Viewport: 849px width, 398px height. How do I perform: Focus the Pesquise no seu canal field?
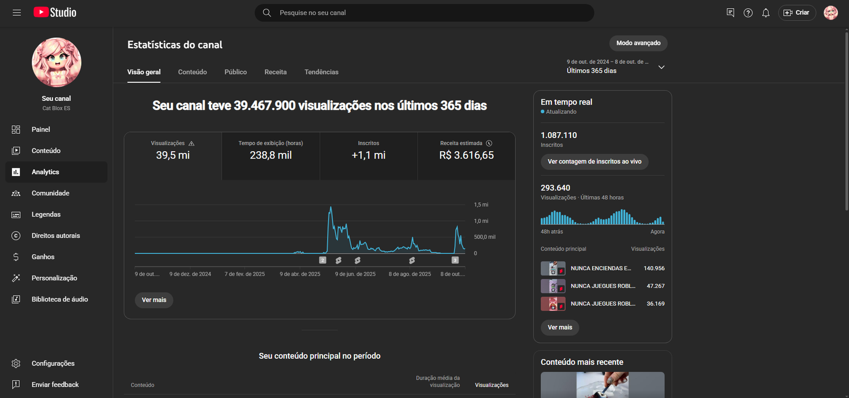pos(424,13)
